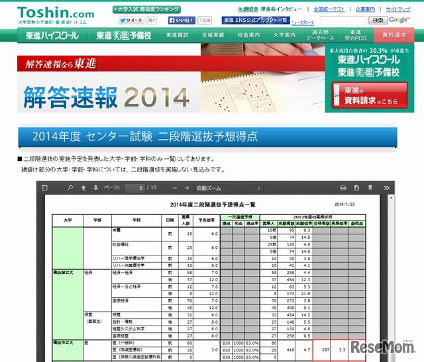
Task: Click 資料請求 red nav button
Action: (x=394, y=35)
